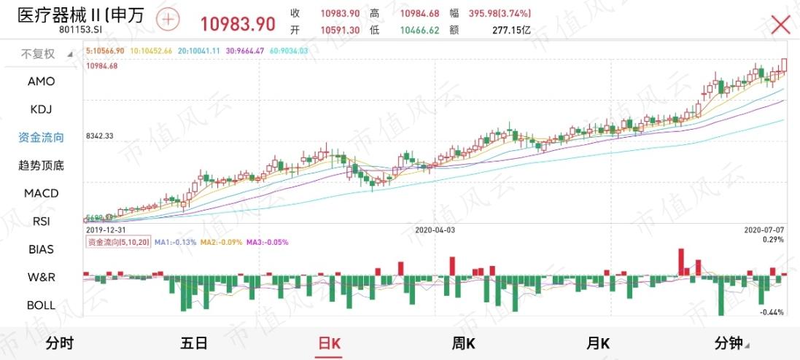Select the 资金流向 indicator

(x=42, y=138)
